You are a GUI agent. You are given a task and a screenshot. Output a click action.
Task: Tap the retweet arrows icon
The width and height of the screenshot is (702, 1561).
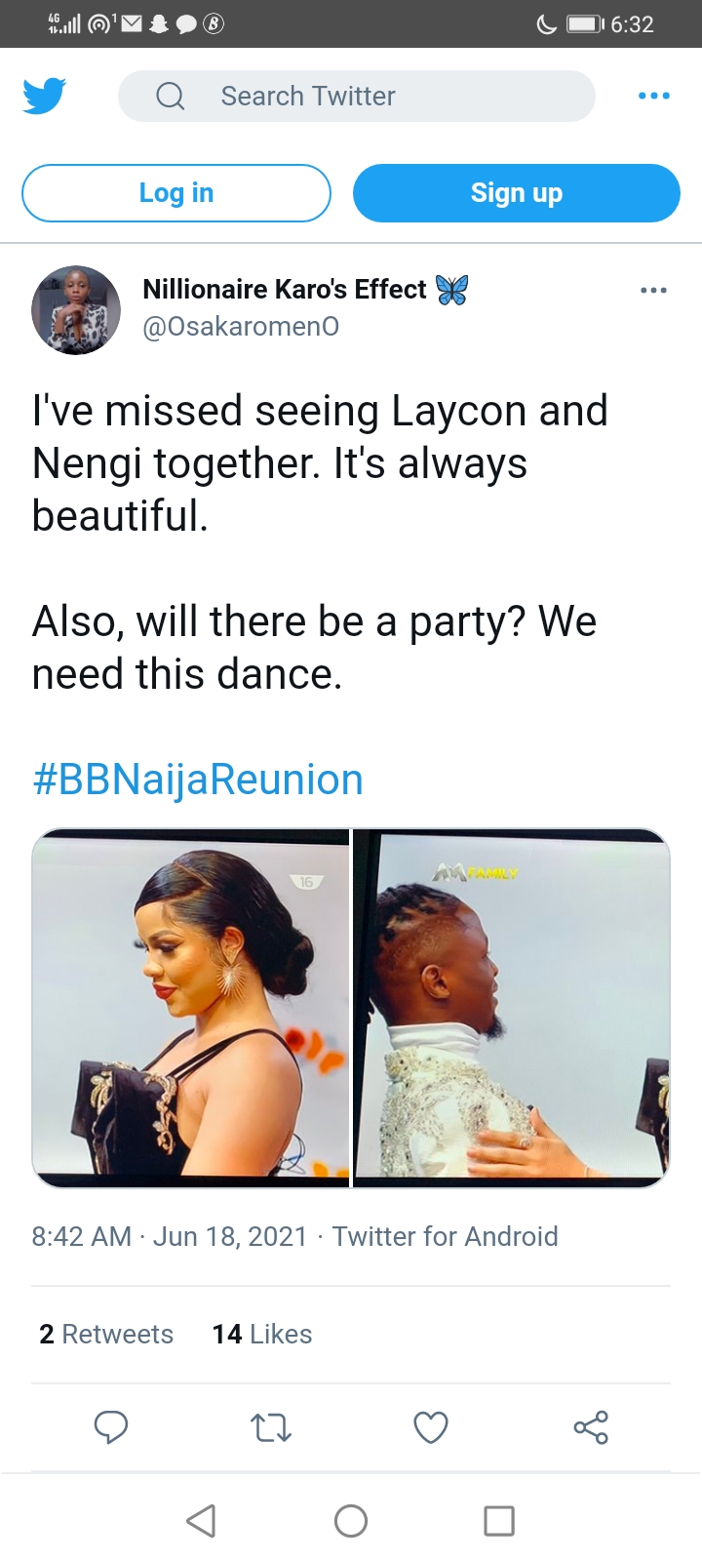click(x=271, y=1427)
